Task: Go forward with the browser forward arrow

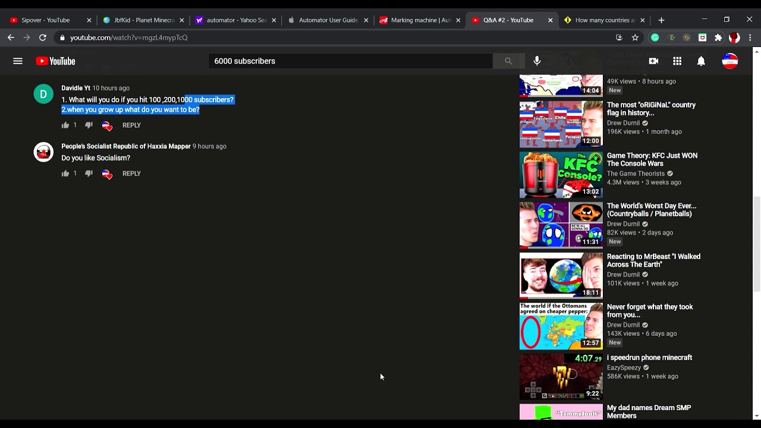Action: 27,37
